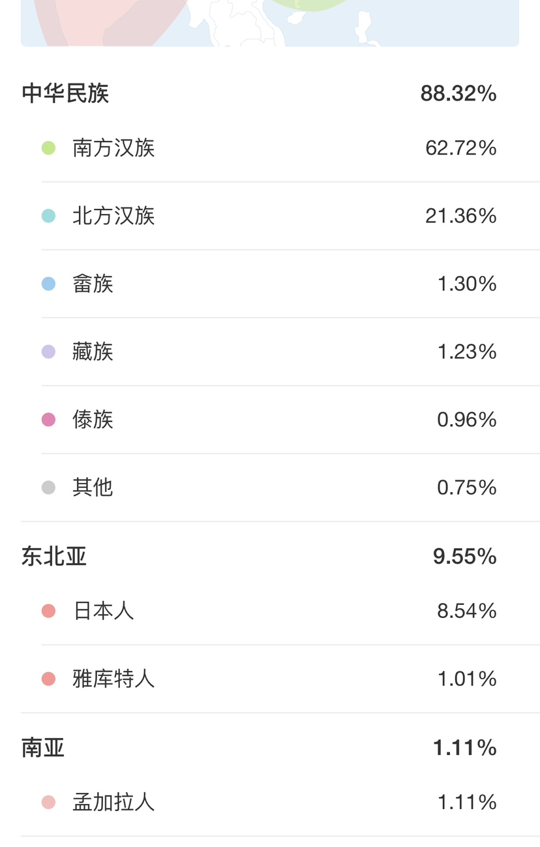
Task: Tap the 88.32% total for 中华民族
Action: (458, 93)
